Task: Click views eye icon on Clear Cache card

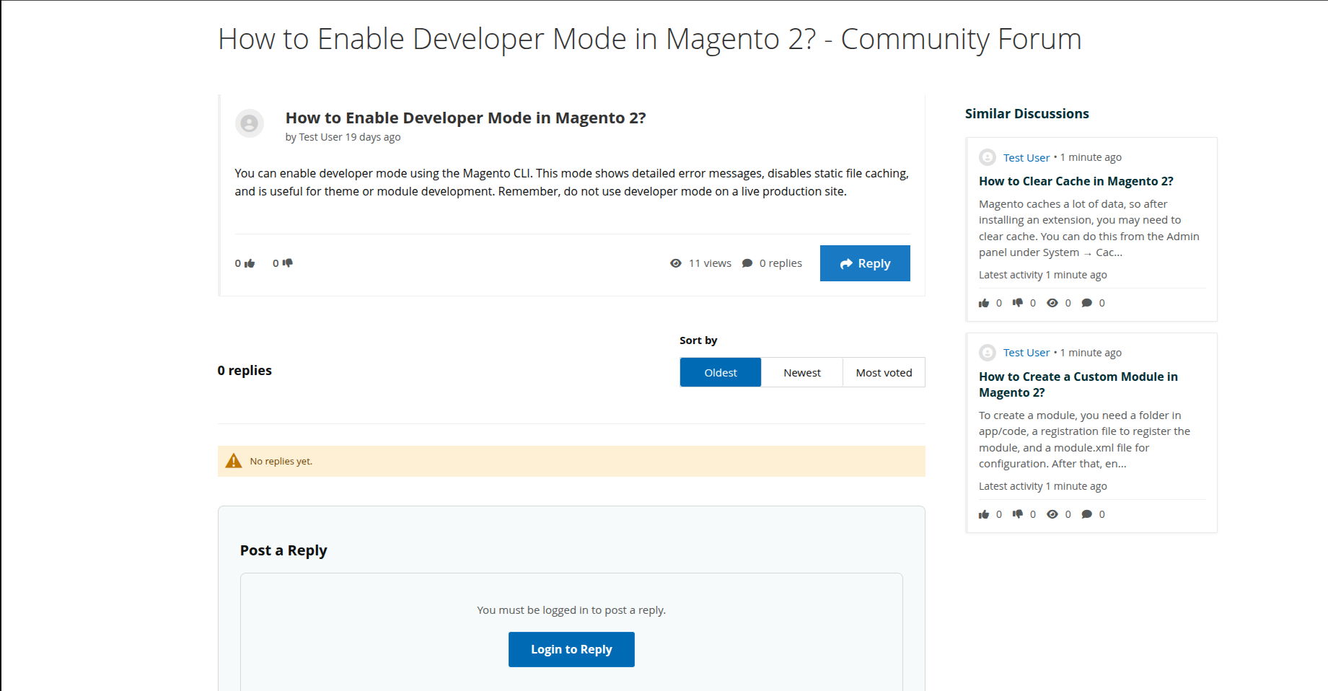Action: pyautogui.click(x=1052, y=303)
